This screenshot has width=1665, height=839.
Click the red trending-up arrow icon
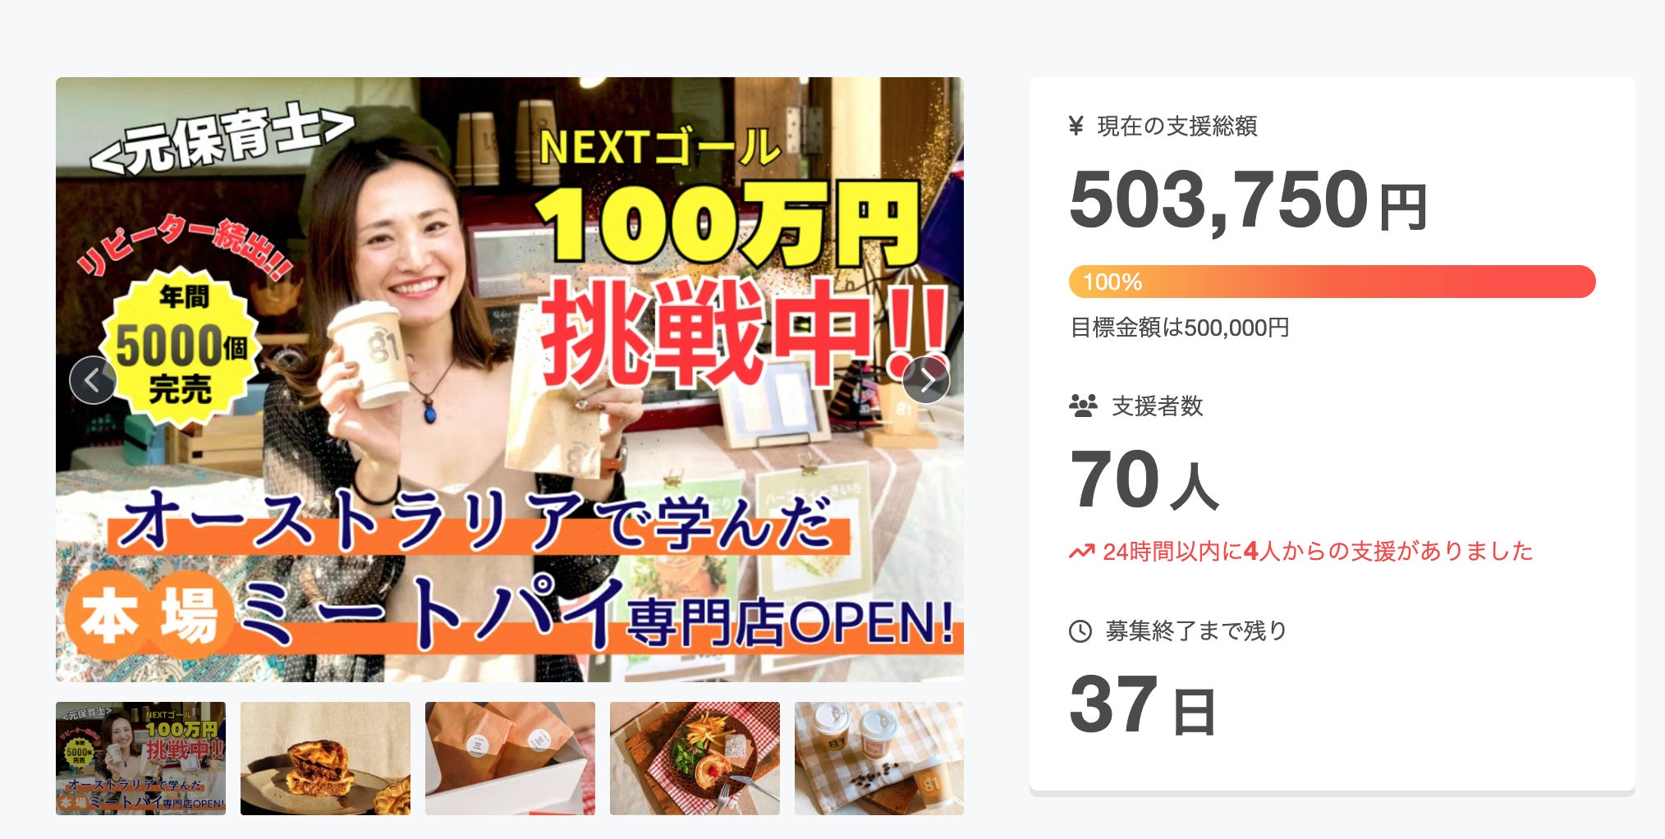(1081, 552)
